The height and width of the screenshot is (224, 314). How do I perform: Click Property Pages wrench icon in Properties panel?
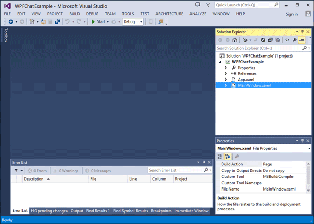[237, 156]
